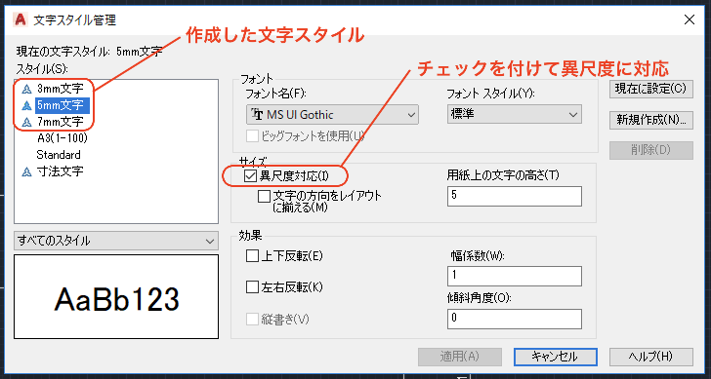Click the 幅係数(W) input field
This screenshot has width=711, height=379.
[x=514, y=276]
